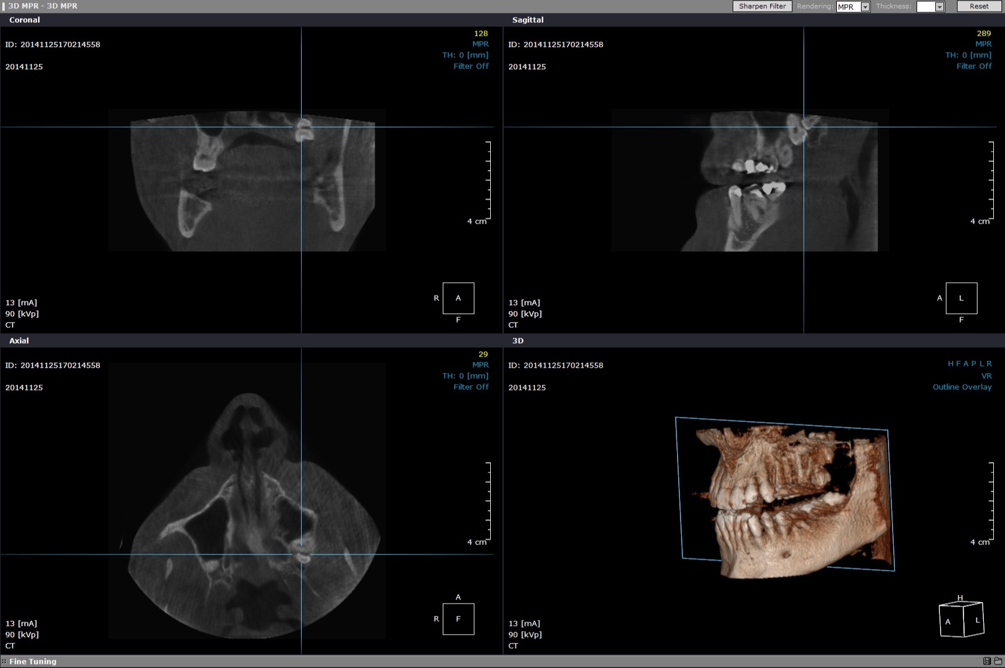Expand the Fine Tuning panel
Image resolution: width=1005 pixels, height=668 pixels.
(x=33, y=662)
